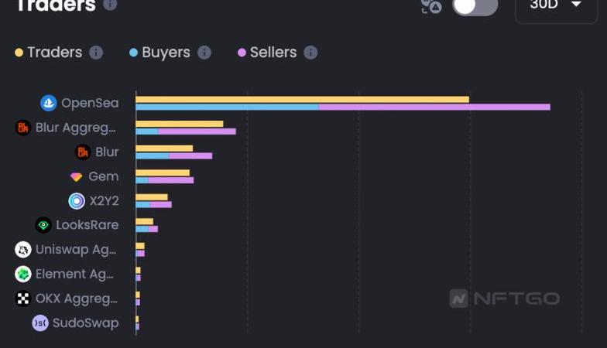Click the LooksRare eye logo icon
Viewport: 607px width, 348px height.
coord(43,225)
